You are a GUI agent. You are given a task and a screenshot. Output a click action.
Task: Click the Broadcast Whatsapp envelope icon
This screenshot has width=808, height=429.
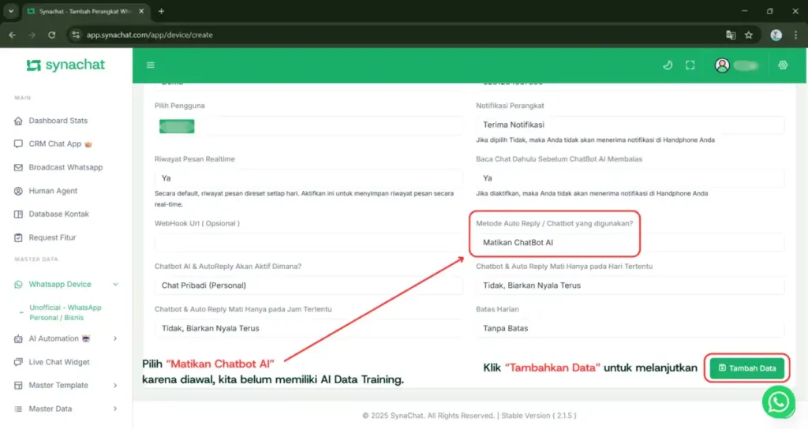[19, 167]
